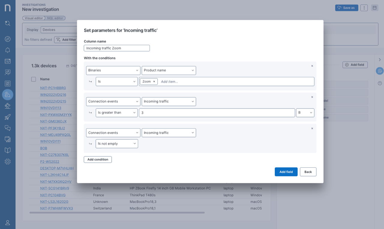
Task: Open the B unit dropdown
Action: (x=305, y=113)
